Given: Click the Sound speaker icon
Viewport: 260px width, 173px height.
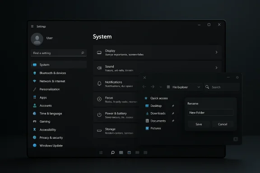Looking at the screenshot, I should click(x=99, y=68).
